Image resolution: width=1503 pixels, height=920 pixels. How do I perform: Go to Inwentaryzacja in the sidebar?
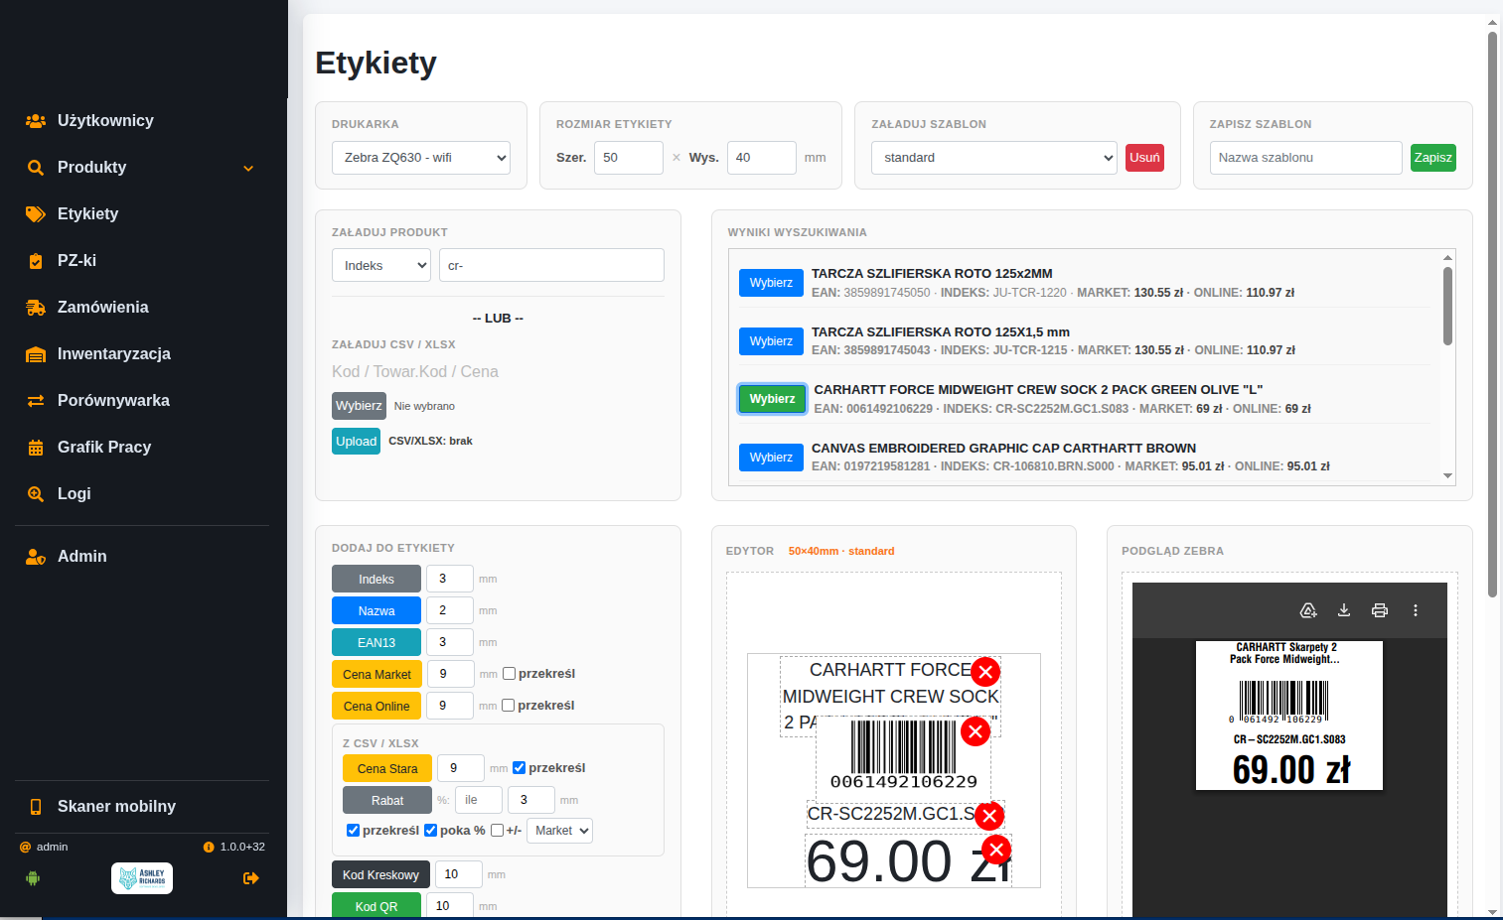114,354
